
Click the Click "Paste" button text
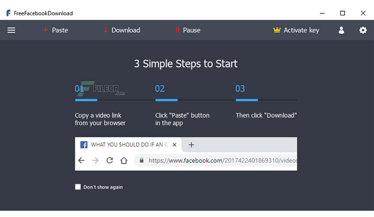(183, 119)
